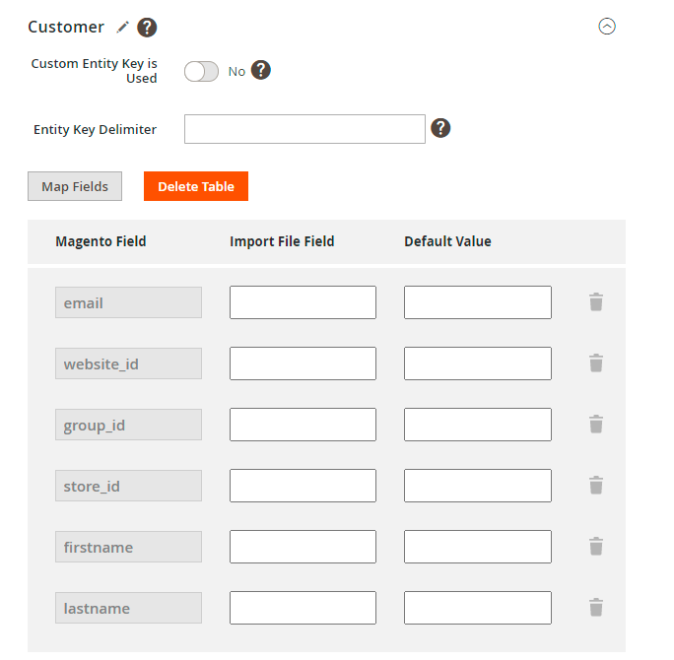Screen dimensions: 674x660
Task: Click help icon beside Custom Entity Key toggle
Action: [x=261, y=70]
